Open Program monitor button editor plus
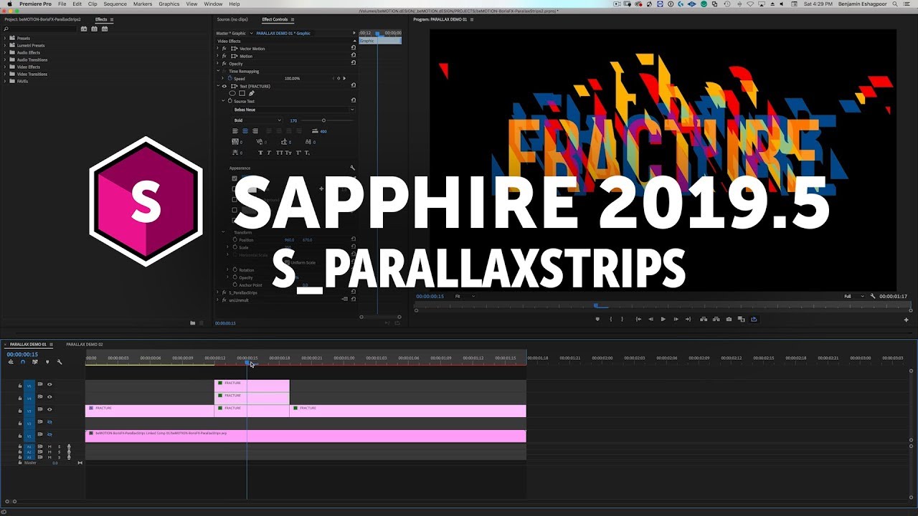This screenshot has height=516, width=918. 907,320
